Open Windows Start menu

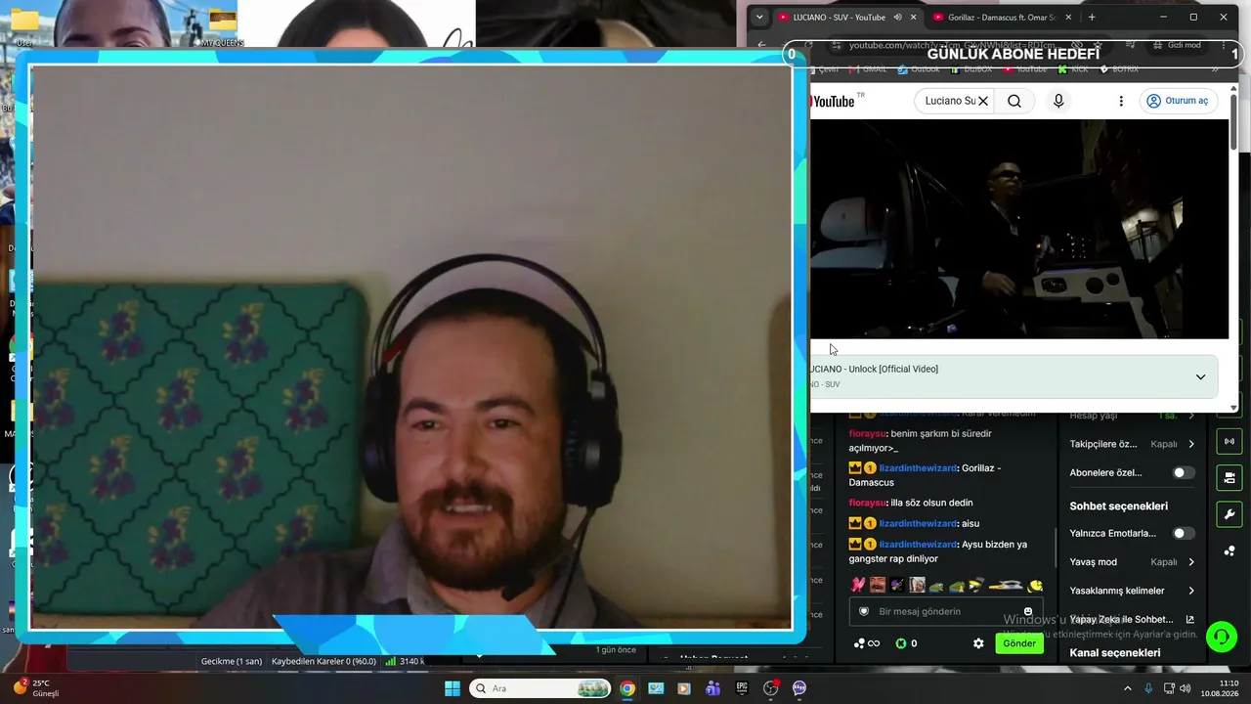pyautogui.click(x=453, y=688)
